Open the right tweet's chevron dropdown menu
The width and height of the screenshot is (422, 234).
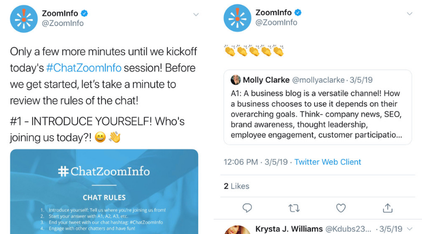pyautogui.click(x=409, y=14)
